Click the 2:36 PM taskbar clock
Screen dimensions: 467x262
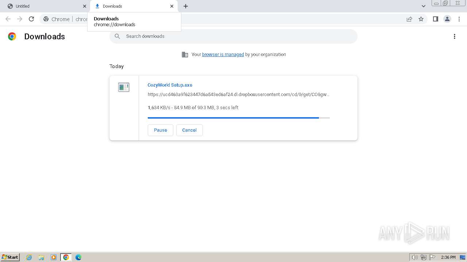(x=448, y=257)
